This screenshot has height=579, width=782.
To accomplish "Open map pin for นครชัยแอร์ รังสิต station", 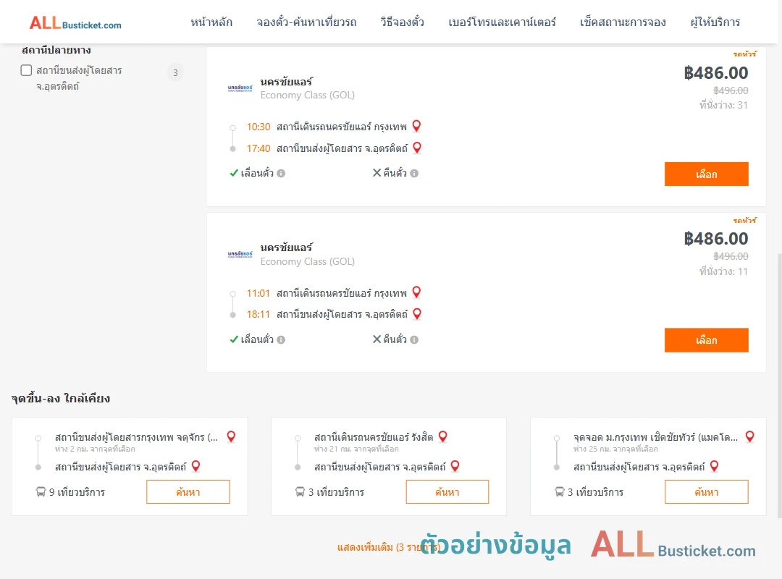I will [x=442, y=436].
